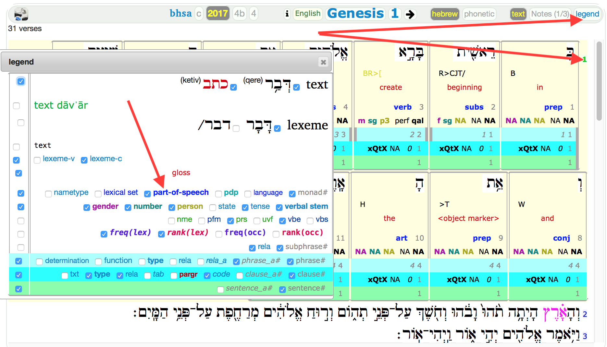607x347 pixels.
Task: Toggle the prs checkbox
Action: 230,221
